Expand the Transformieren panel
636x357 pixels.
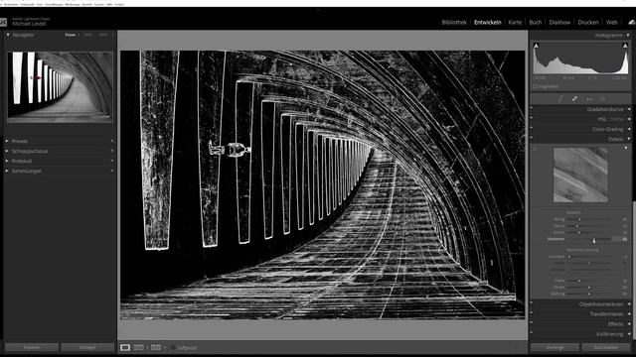pyautogui.click(x=629, y=314)
